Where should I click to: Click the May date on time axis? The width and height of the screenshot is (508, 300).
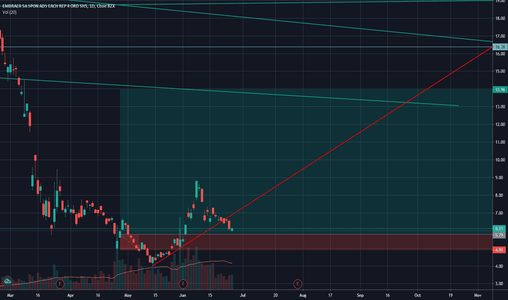[128, 295]
